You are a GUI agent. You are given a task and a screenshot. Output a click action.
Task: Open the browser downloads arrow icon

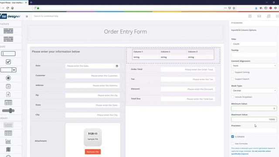pyautogui.click(x=256, y=8)
